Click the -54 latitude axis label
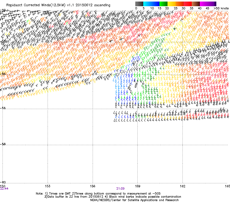Viewport: 230px width, 202px height. 3,74
